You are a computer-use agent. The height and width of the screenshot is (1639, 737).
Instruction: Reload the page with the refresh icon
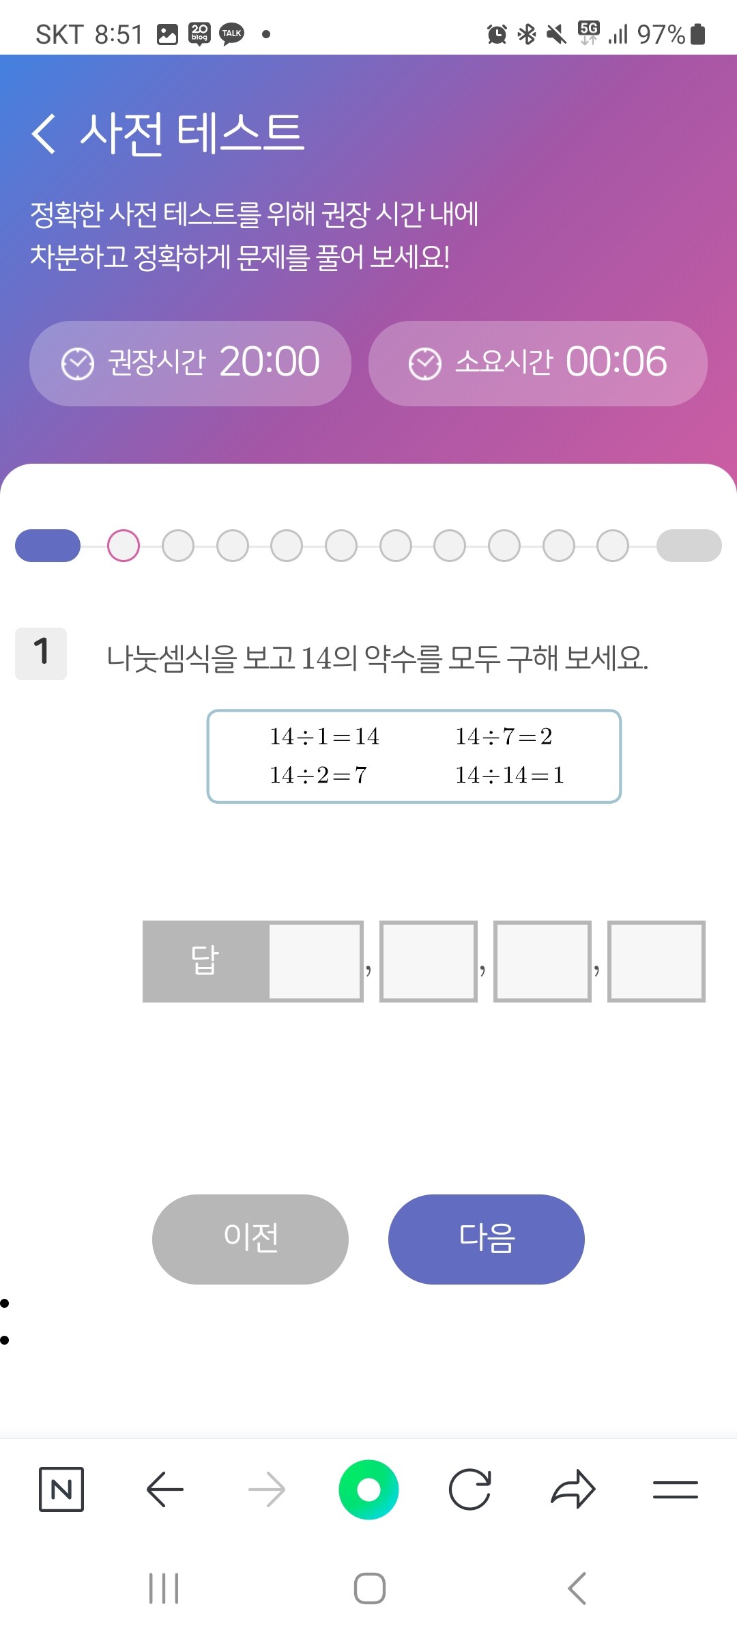coord(470,1489)
